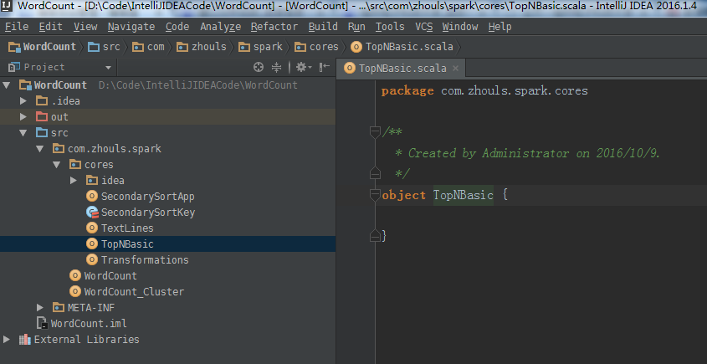Hide the Project tool window via hide icon
This screenshot has height=364, width=707.
324,67
